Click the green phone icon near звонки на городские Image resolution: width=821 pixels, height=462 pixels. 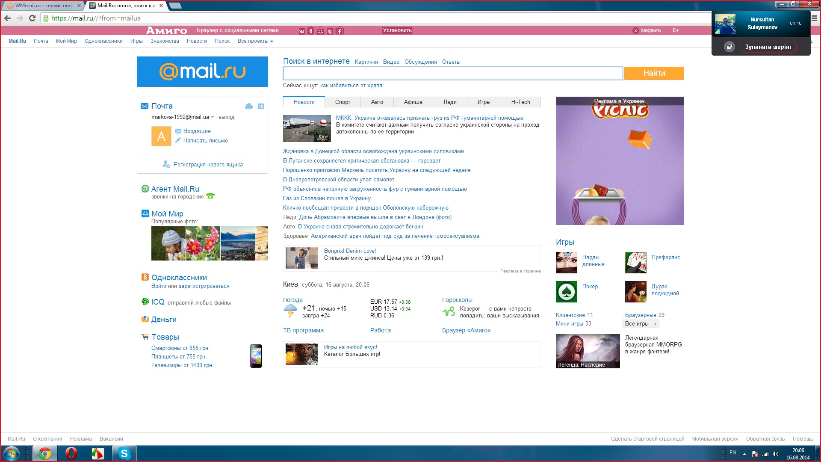[x=210, y=196]
